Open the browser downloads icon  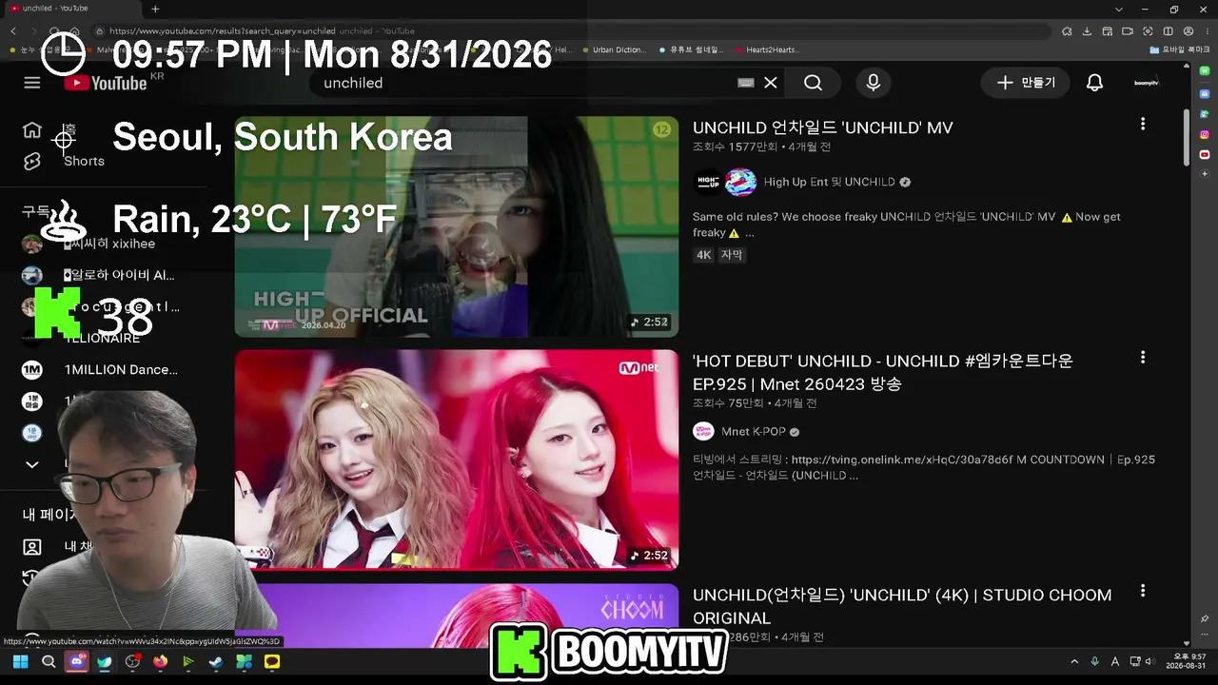point(1087,31)
